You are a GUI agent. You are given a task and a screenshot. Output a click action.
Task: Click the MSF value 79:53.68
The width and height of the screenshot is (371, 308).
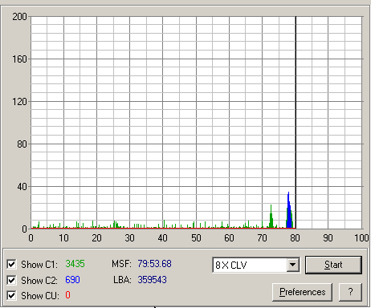154,264
